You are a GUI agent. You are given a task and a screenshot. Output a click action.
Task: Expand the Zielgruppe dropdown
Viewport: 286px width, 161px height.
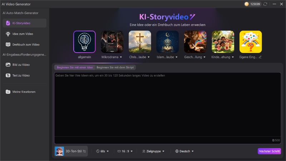[x=153, y=151]
